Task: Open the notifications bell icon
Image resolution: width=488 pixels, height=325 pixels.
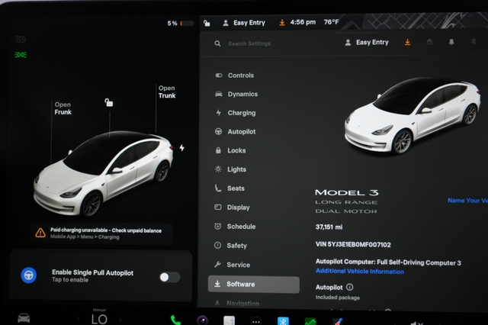Action: pyautogui.click(x=451, y=42)
